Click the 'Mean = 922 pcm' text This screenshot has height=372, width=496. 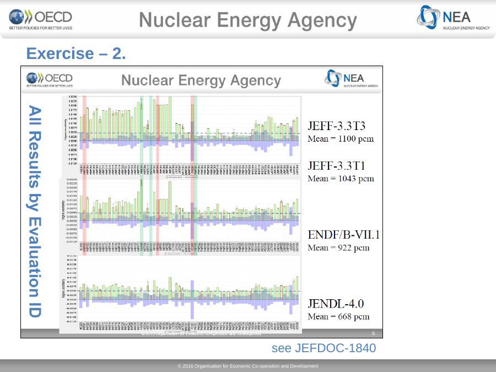click(338, 248)
